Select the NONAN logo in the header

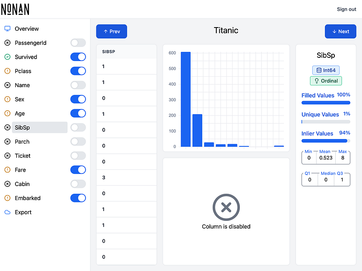tap(15, 9)
